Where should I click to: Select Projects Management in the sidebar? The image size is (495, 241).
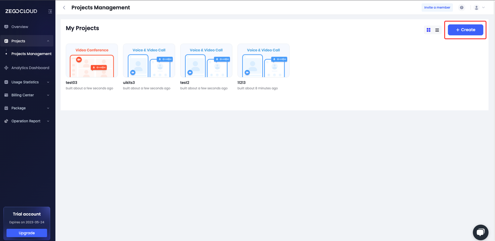coord(31,54)
